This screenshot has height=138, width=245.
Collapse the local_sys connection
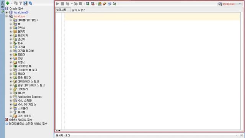click(7, 16)
